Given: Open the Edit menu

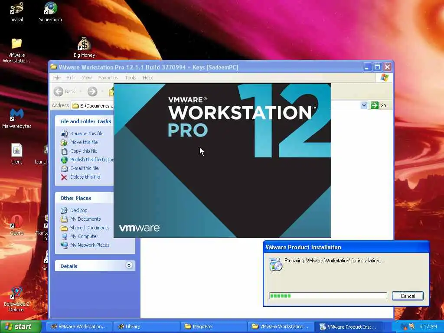Looking at the screenshot, I should click(71, 78).
